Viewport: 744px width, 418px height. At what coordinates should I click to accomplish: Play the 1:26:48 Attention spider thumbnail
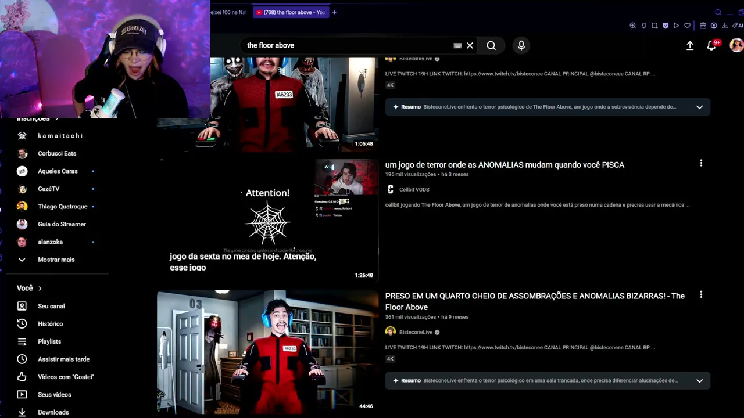268,220
